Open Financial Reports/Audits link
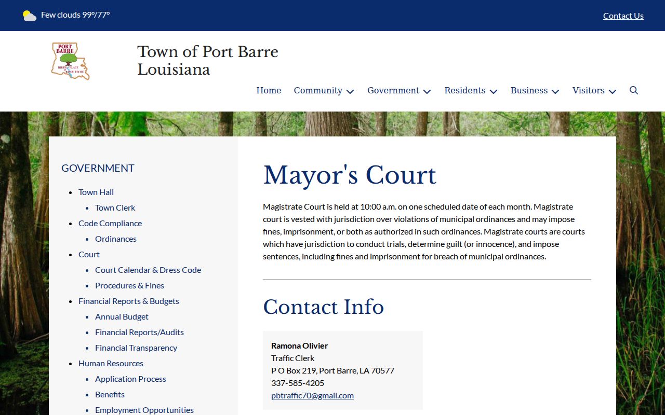 coord(139,332)
